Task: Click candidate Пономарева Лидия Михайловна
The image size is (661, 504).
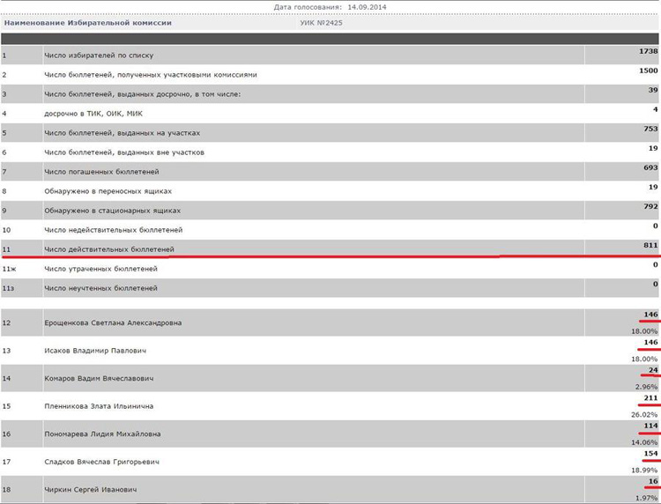Action: click(108, 434)
